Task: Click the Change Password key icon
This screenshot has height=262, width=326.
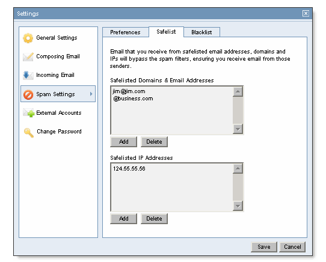Action: 29,132
